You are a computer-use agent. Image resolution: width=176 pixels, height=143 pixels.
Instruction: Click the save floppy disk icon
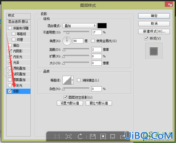93,137
